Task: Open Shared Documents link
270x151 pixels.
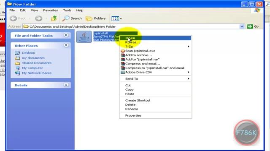Action: [37, 63]
